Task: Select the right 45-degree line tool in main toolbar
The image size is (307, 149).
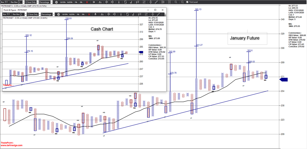Action: (x=112, y=2)
